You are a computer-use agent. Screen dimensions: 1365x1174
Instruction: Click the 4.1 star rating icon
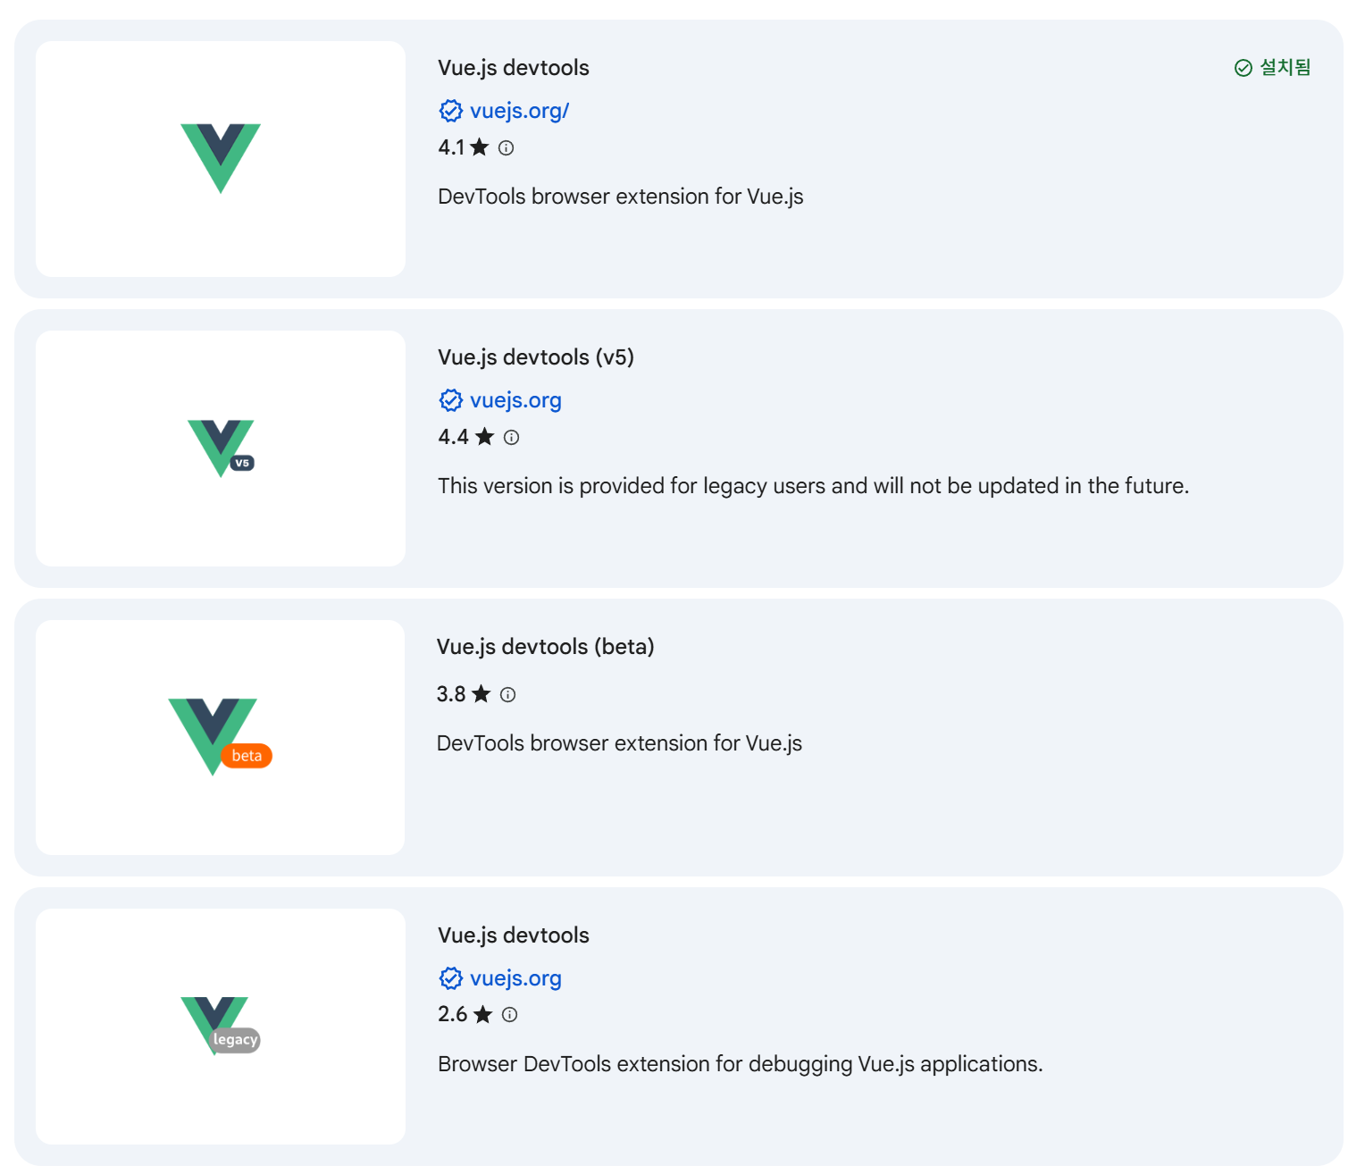(x=480, y=147)
